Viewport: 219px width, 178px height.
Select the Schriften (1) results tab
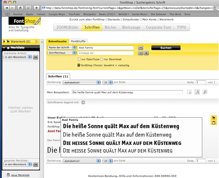click(58, 77)
